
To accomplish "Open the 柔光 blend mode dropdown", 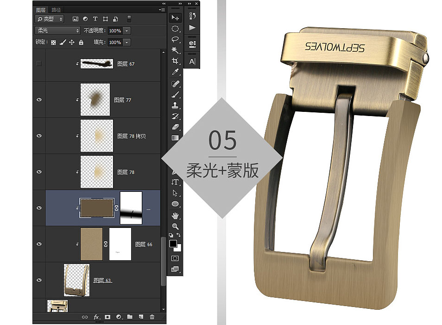I will 58,31.
